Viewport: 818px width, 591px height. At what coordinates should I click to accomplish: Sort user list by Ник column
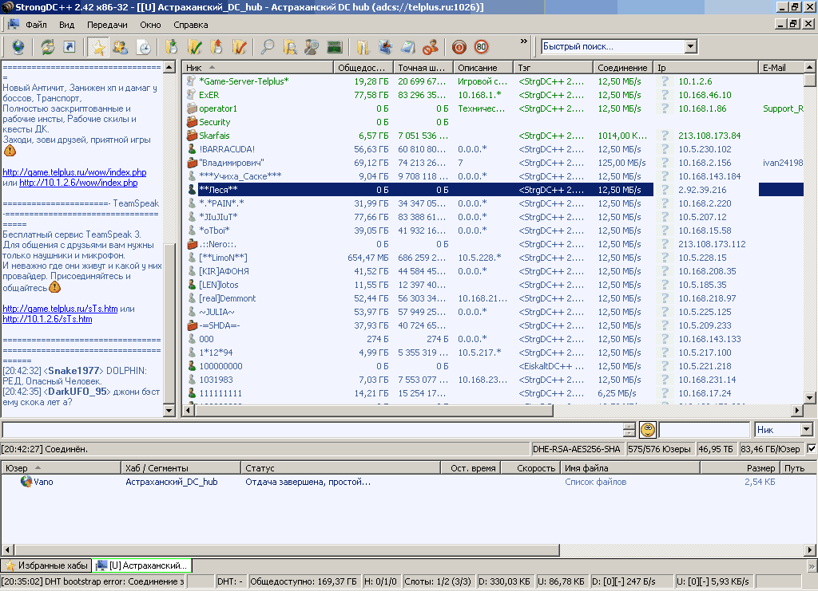point(258,68)
